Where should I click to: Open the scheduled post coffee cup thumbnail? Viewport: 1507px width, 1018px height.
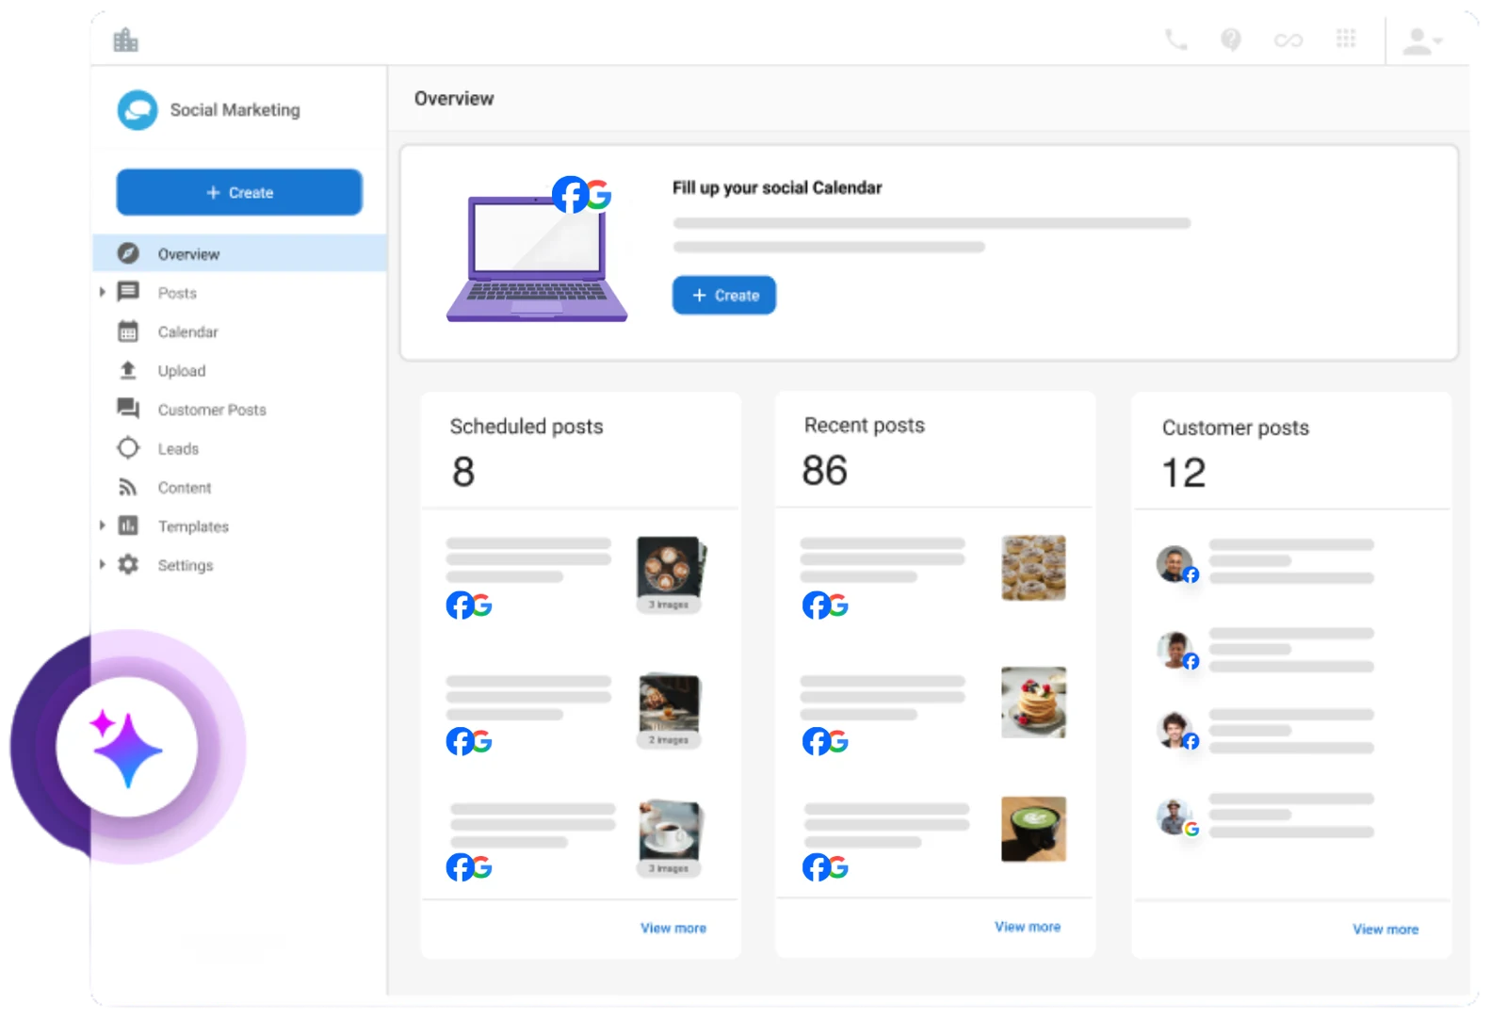click(x=670, y=838)
